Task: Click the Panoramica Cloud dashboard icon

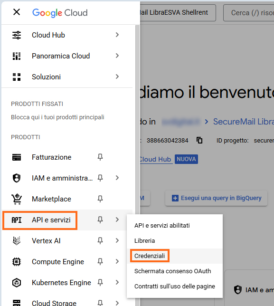Action: click(x=17, y=56)
